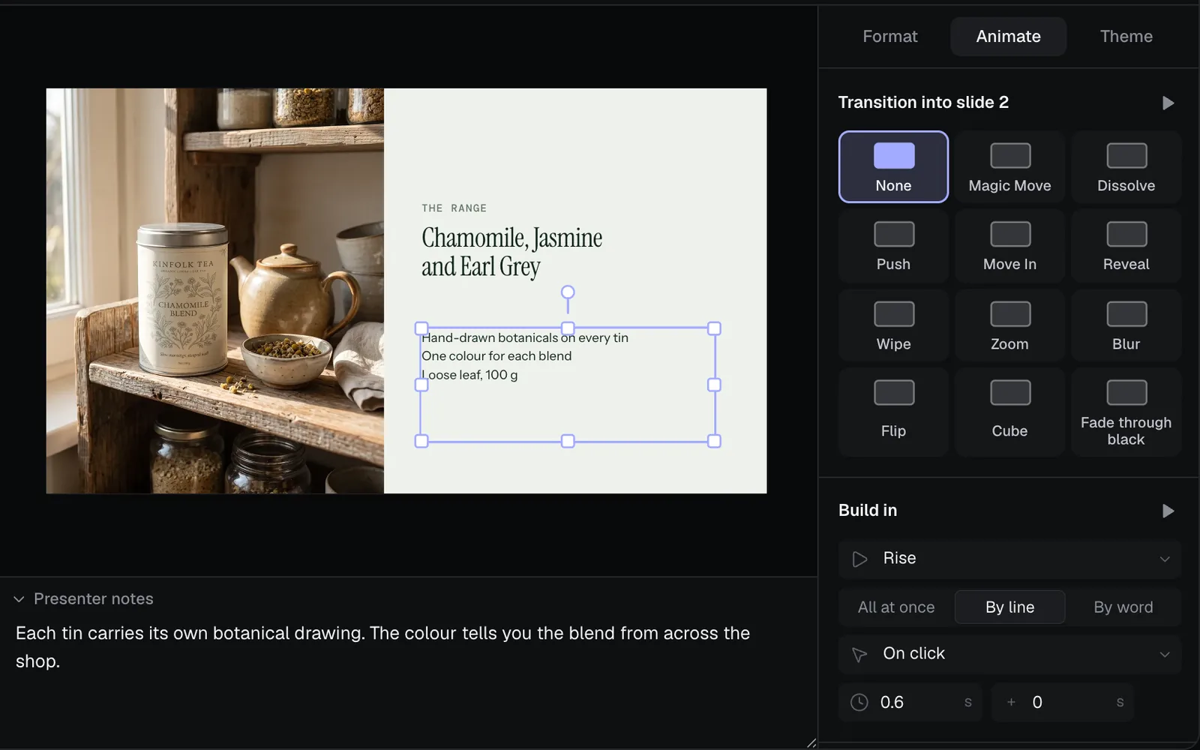Switch to the Theme tab
The image size is (1200, 750).
pyautogui.click(x=1126, y=37)
